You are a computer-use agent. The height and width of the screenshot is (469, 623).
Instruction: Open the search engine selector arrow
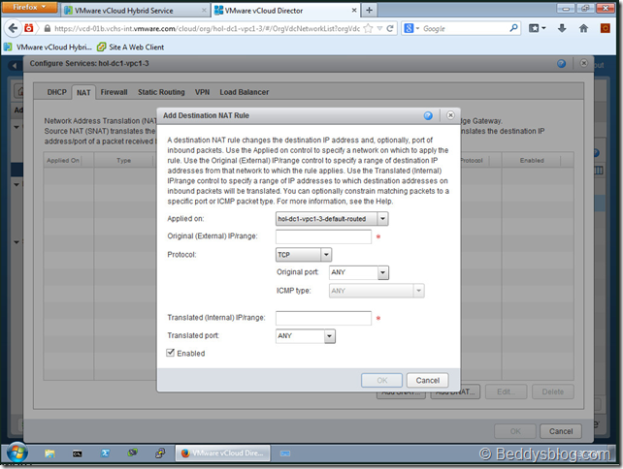click(417, 28)
